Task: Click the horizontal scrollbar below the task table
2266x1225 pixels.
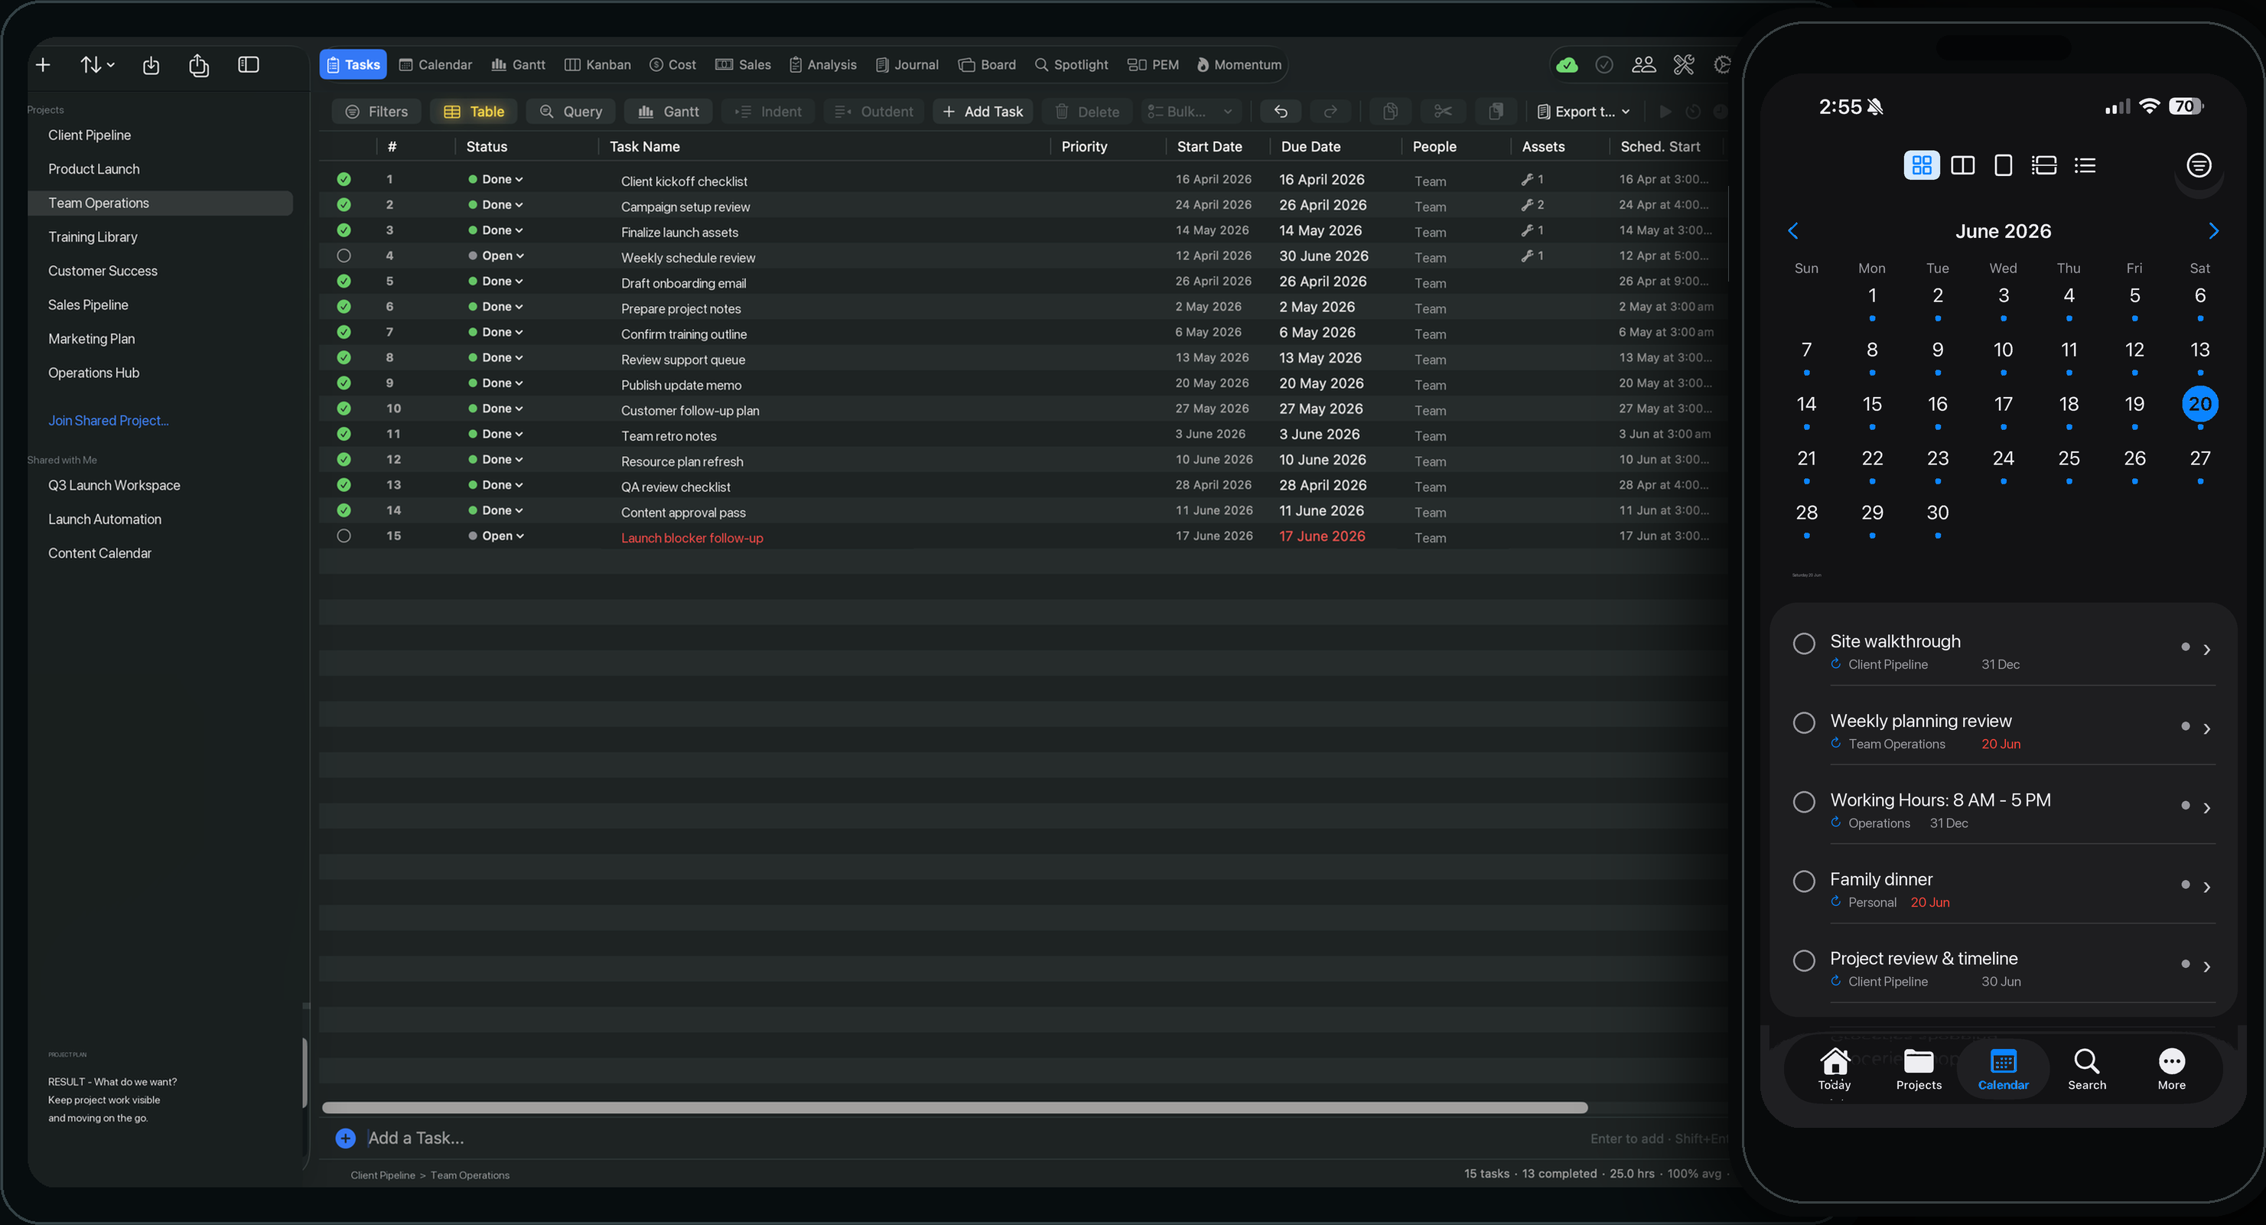Action: click(955, 1108)
